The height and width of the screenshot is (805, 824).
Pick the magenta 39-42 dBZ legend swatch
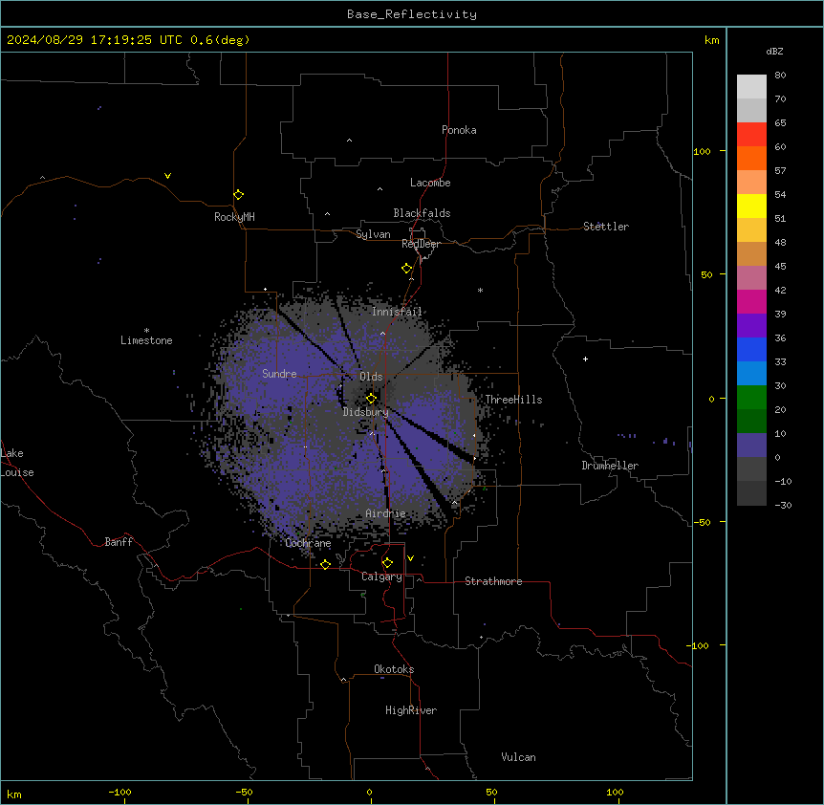pos(751,301)
